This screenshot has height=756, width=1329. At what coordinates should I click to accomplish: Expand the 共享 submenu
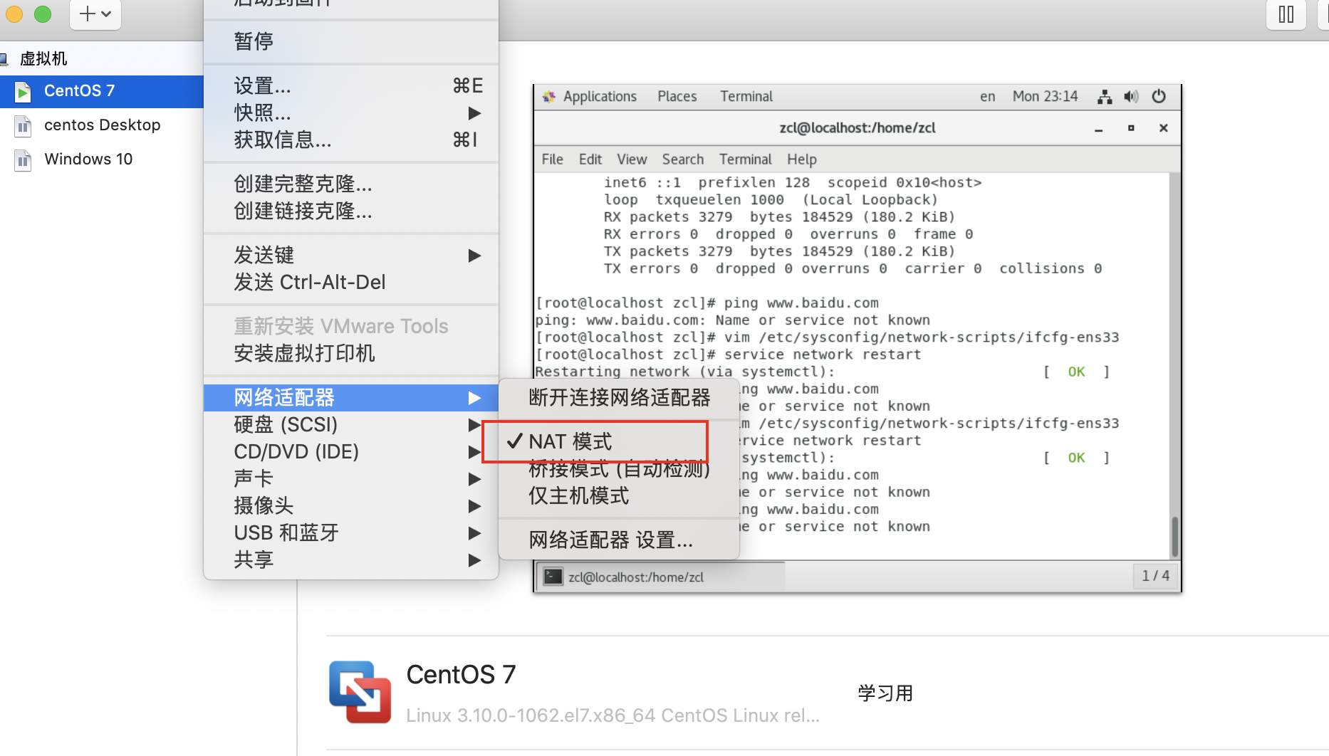[x=350, y=560]
